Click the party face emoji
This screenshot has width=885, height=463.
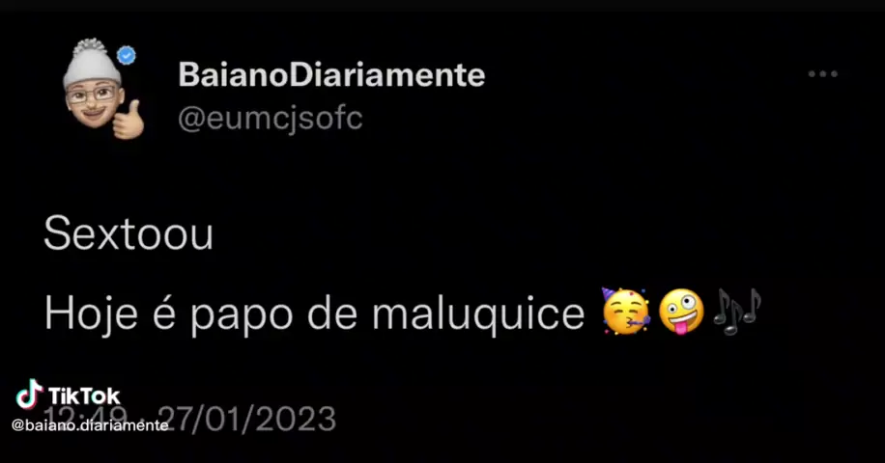click(x=625, y=312)
